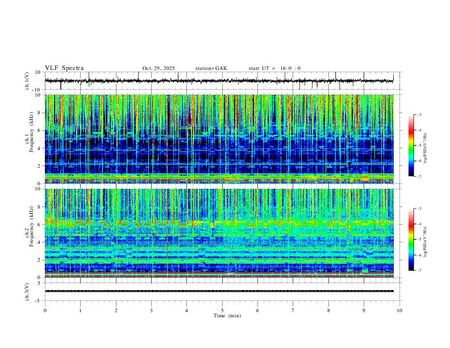Click the "6" kHz tick of ch.1 spectrogram
This screenshot has height=348, width=450.
[39, 131]
